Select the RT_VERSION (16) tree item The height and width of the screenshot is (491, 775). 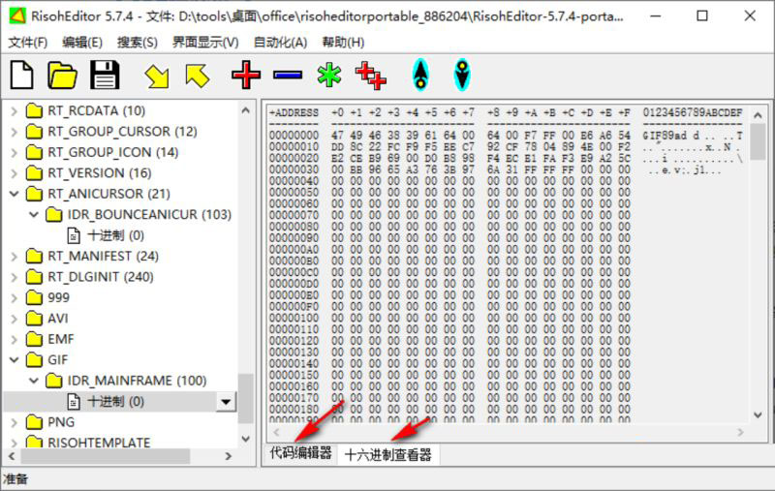pyautogui.click(x=100, y=173)
